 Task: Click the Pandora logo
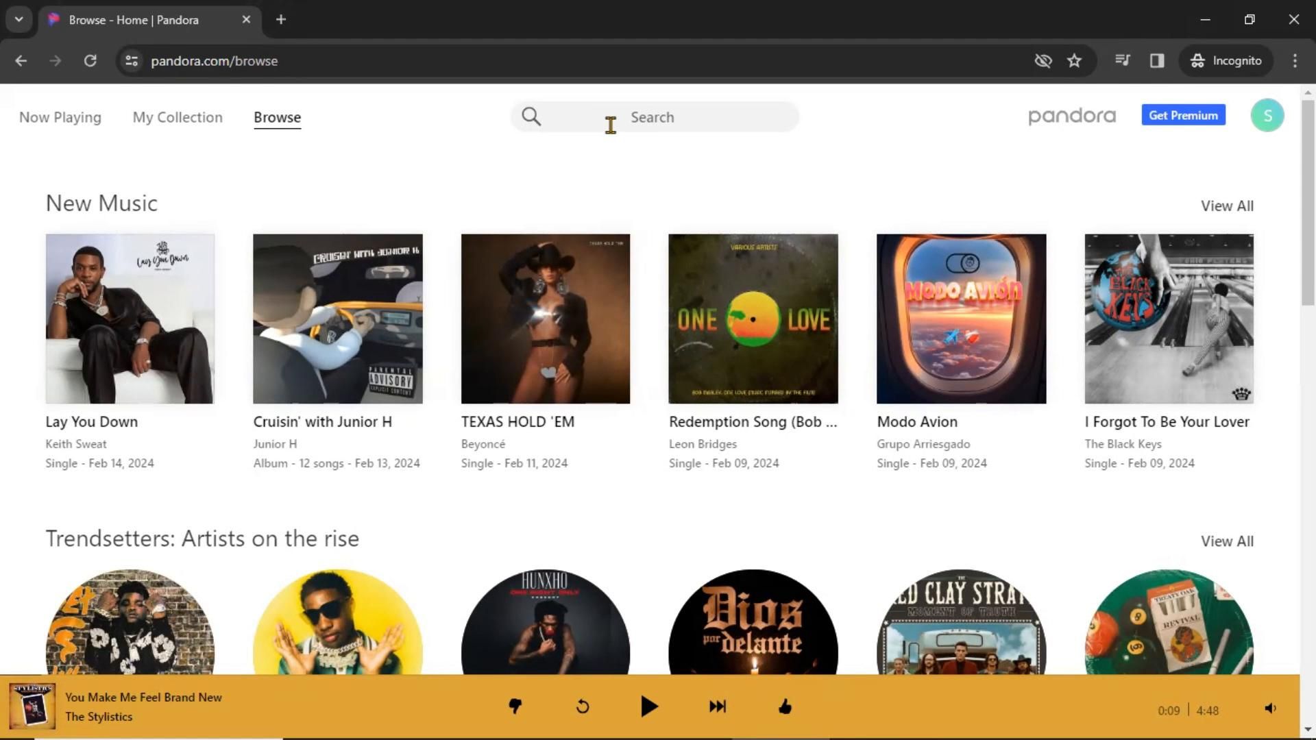[x=1072, y=116]
